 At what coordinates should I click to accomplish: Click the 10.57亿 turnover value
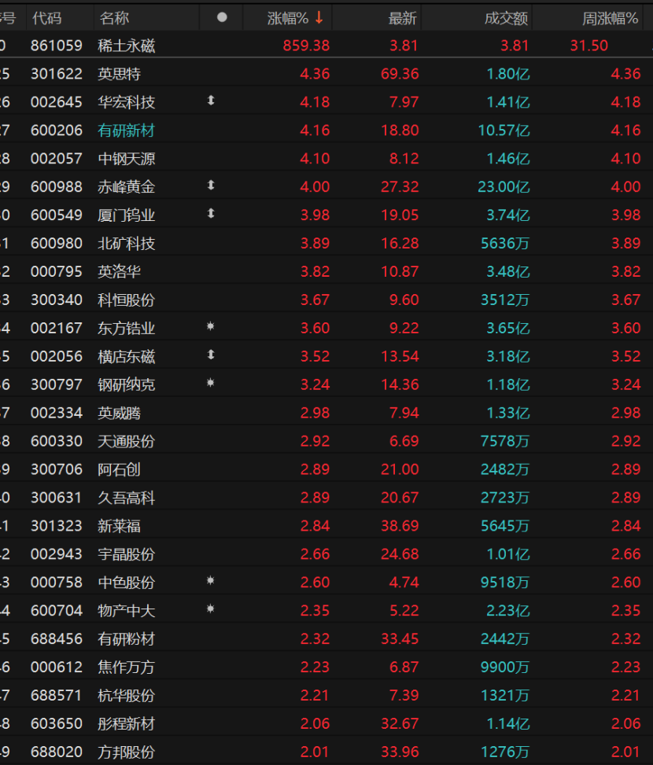[x=504, y=131]
